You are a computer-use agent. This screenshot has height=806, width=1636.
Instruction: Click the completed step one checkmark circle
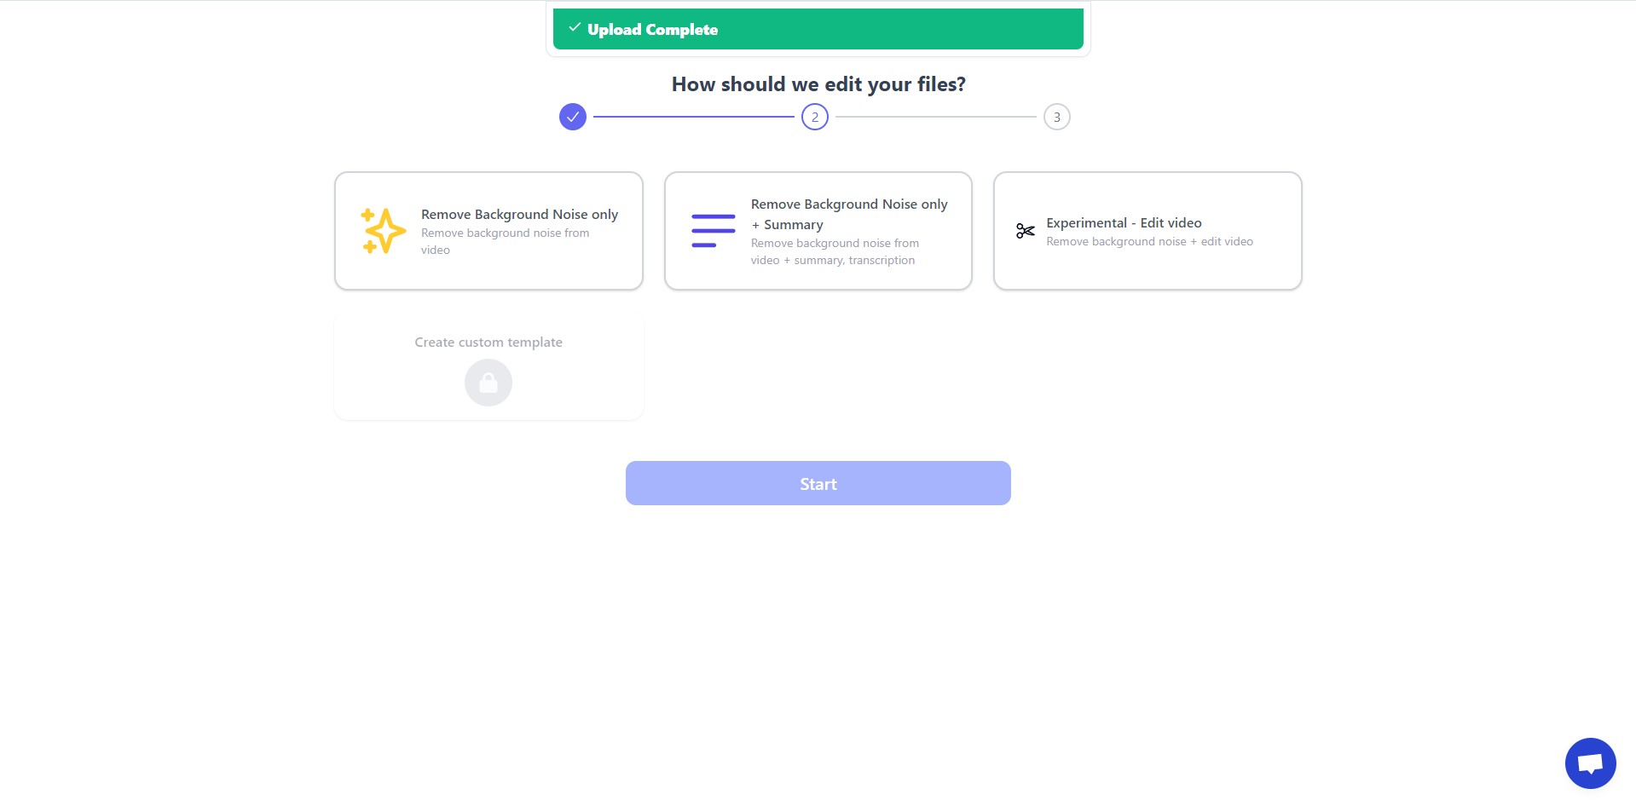point(573,117)
